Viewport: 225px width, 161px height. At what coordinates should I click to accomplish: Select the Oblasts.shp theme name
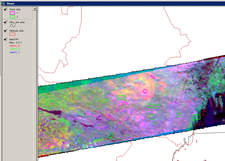coord(16,31)
